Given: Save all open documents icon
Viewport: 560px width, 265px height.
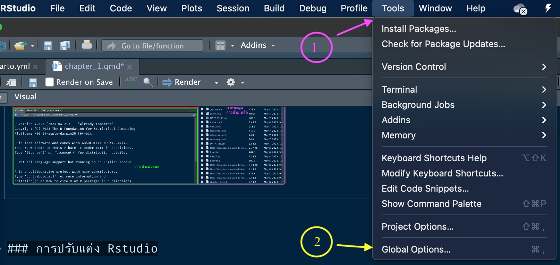Looking at the screenshot, I should 65,45.
